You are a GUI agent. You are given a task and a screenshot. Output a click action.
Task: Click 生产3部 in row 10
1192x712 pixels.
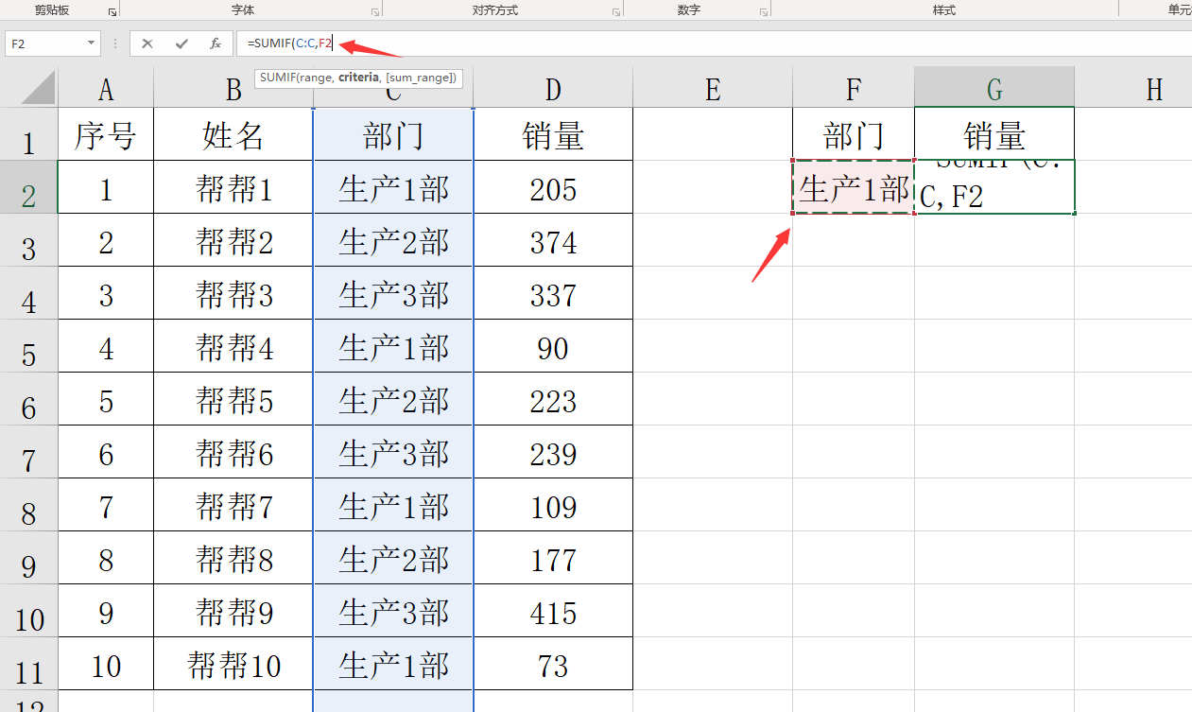[393, 611]
